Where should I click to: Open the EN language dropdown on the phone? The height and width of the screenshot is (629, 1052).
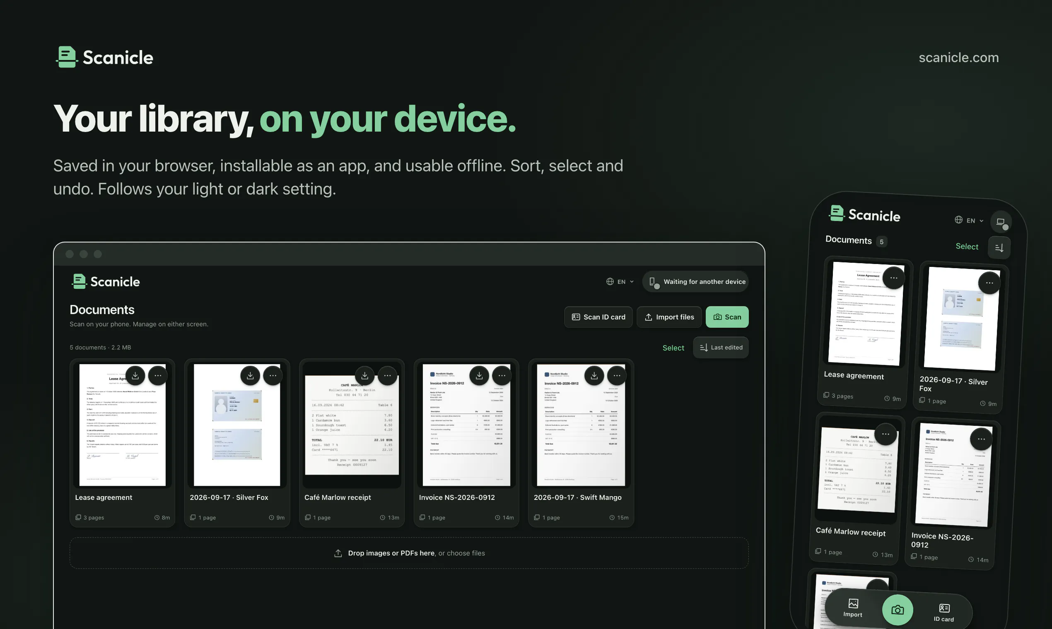point(969,220)
